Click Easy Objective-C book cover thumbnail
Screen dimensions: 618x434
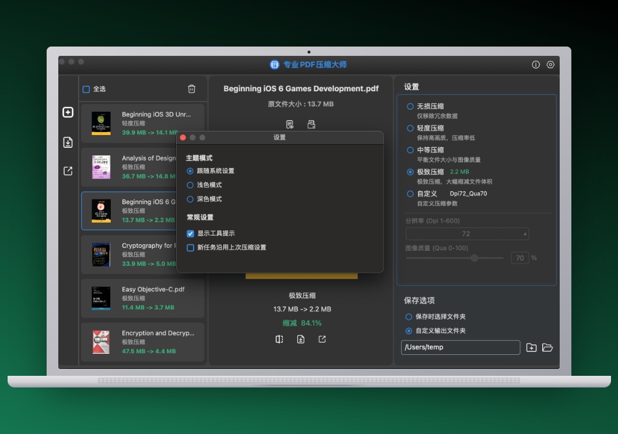click(101, 298)
